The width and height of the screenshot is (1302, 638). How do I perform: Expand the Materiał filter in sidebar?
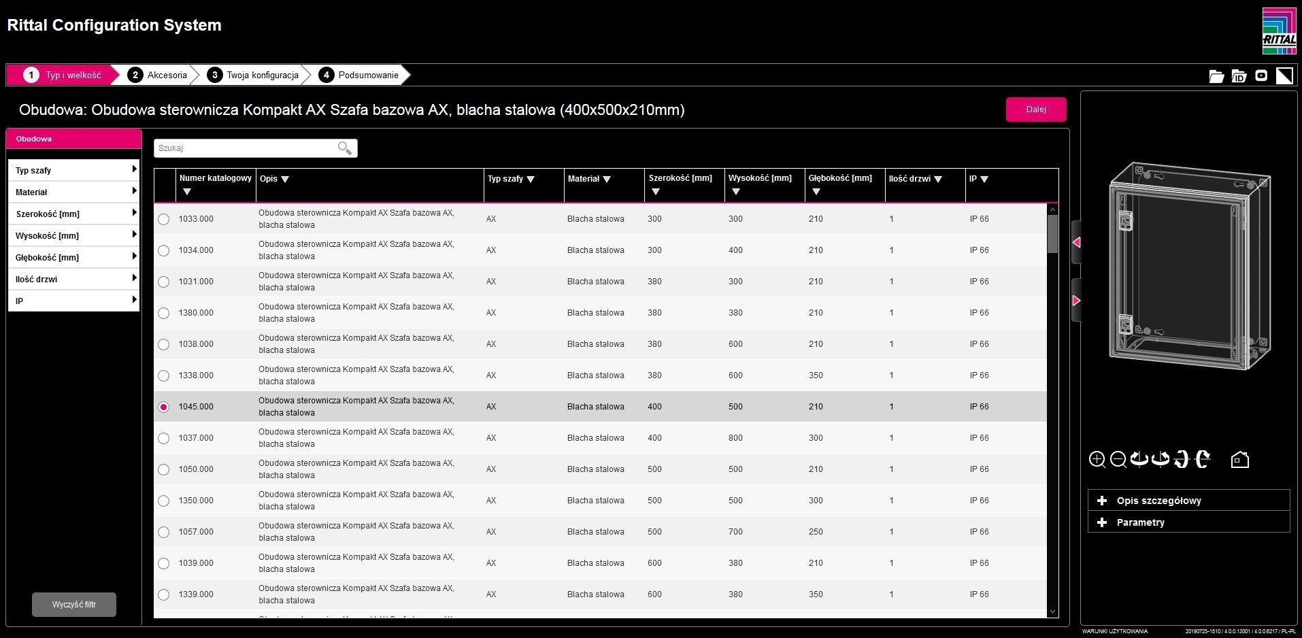point(74,192)
